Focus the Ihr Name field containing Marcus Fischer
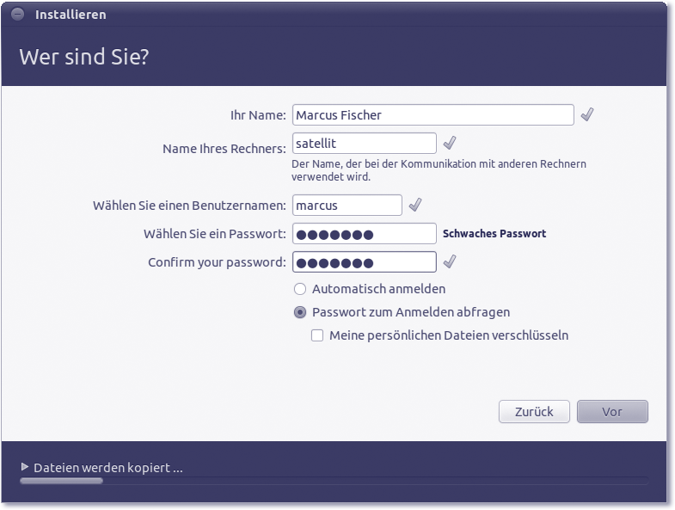 [x=433, y=114]
